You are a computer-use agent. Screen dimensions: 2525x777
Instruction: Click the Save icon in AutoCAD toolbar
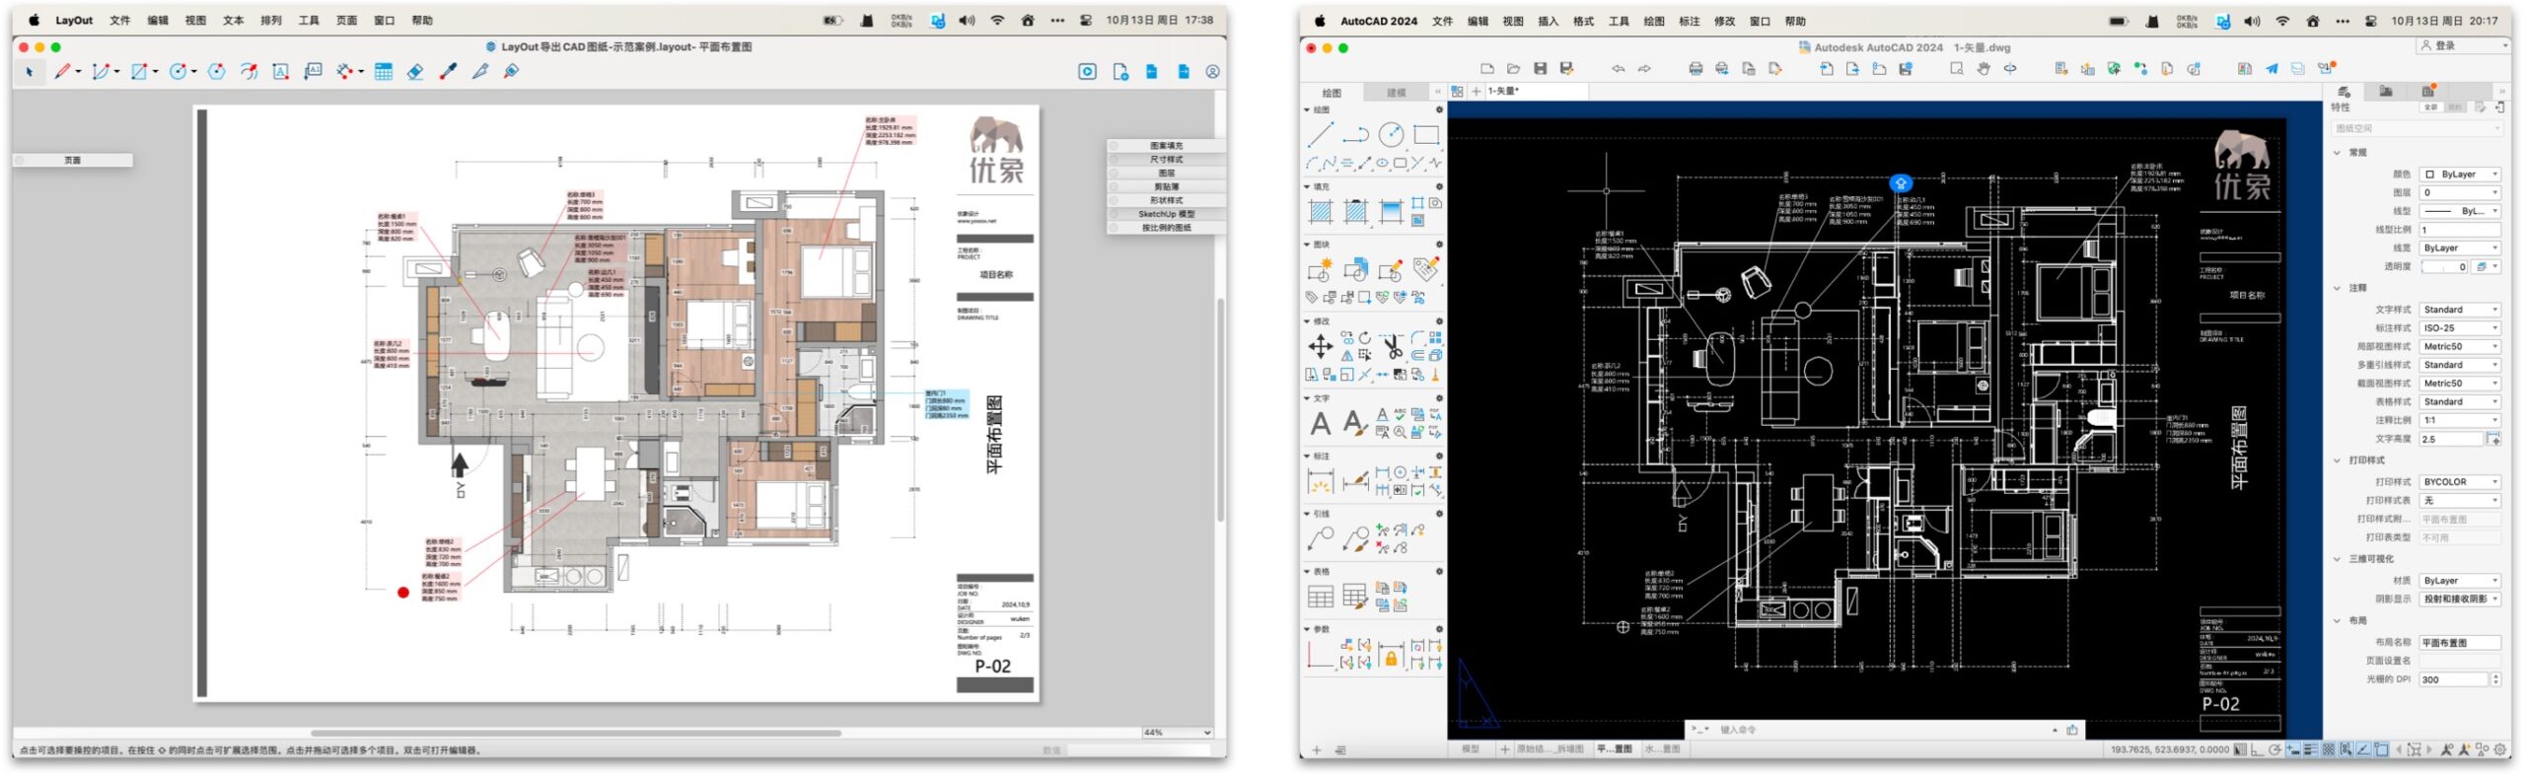1540,69
